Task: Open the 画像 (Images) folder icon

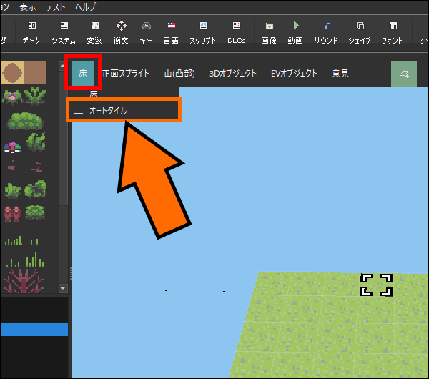Action: pyautogui.click(x=268, y=31)
